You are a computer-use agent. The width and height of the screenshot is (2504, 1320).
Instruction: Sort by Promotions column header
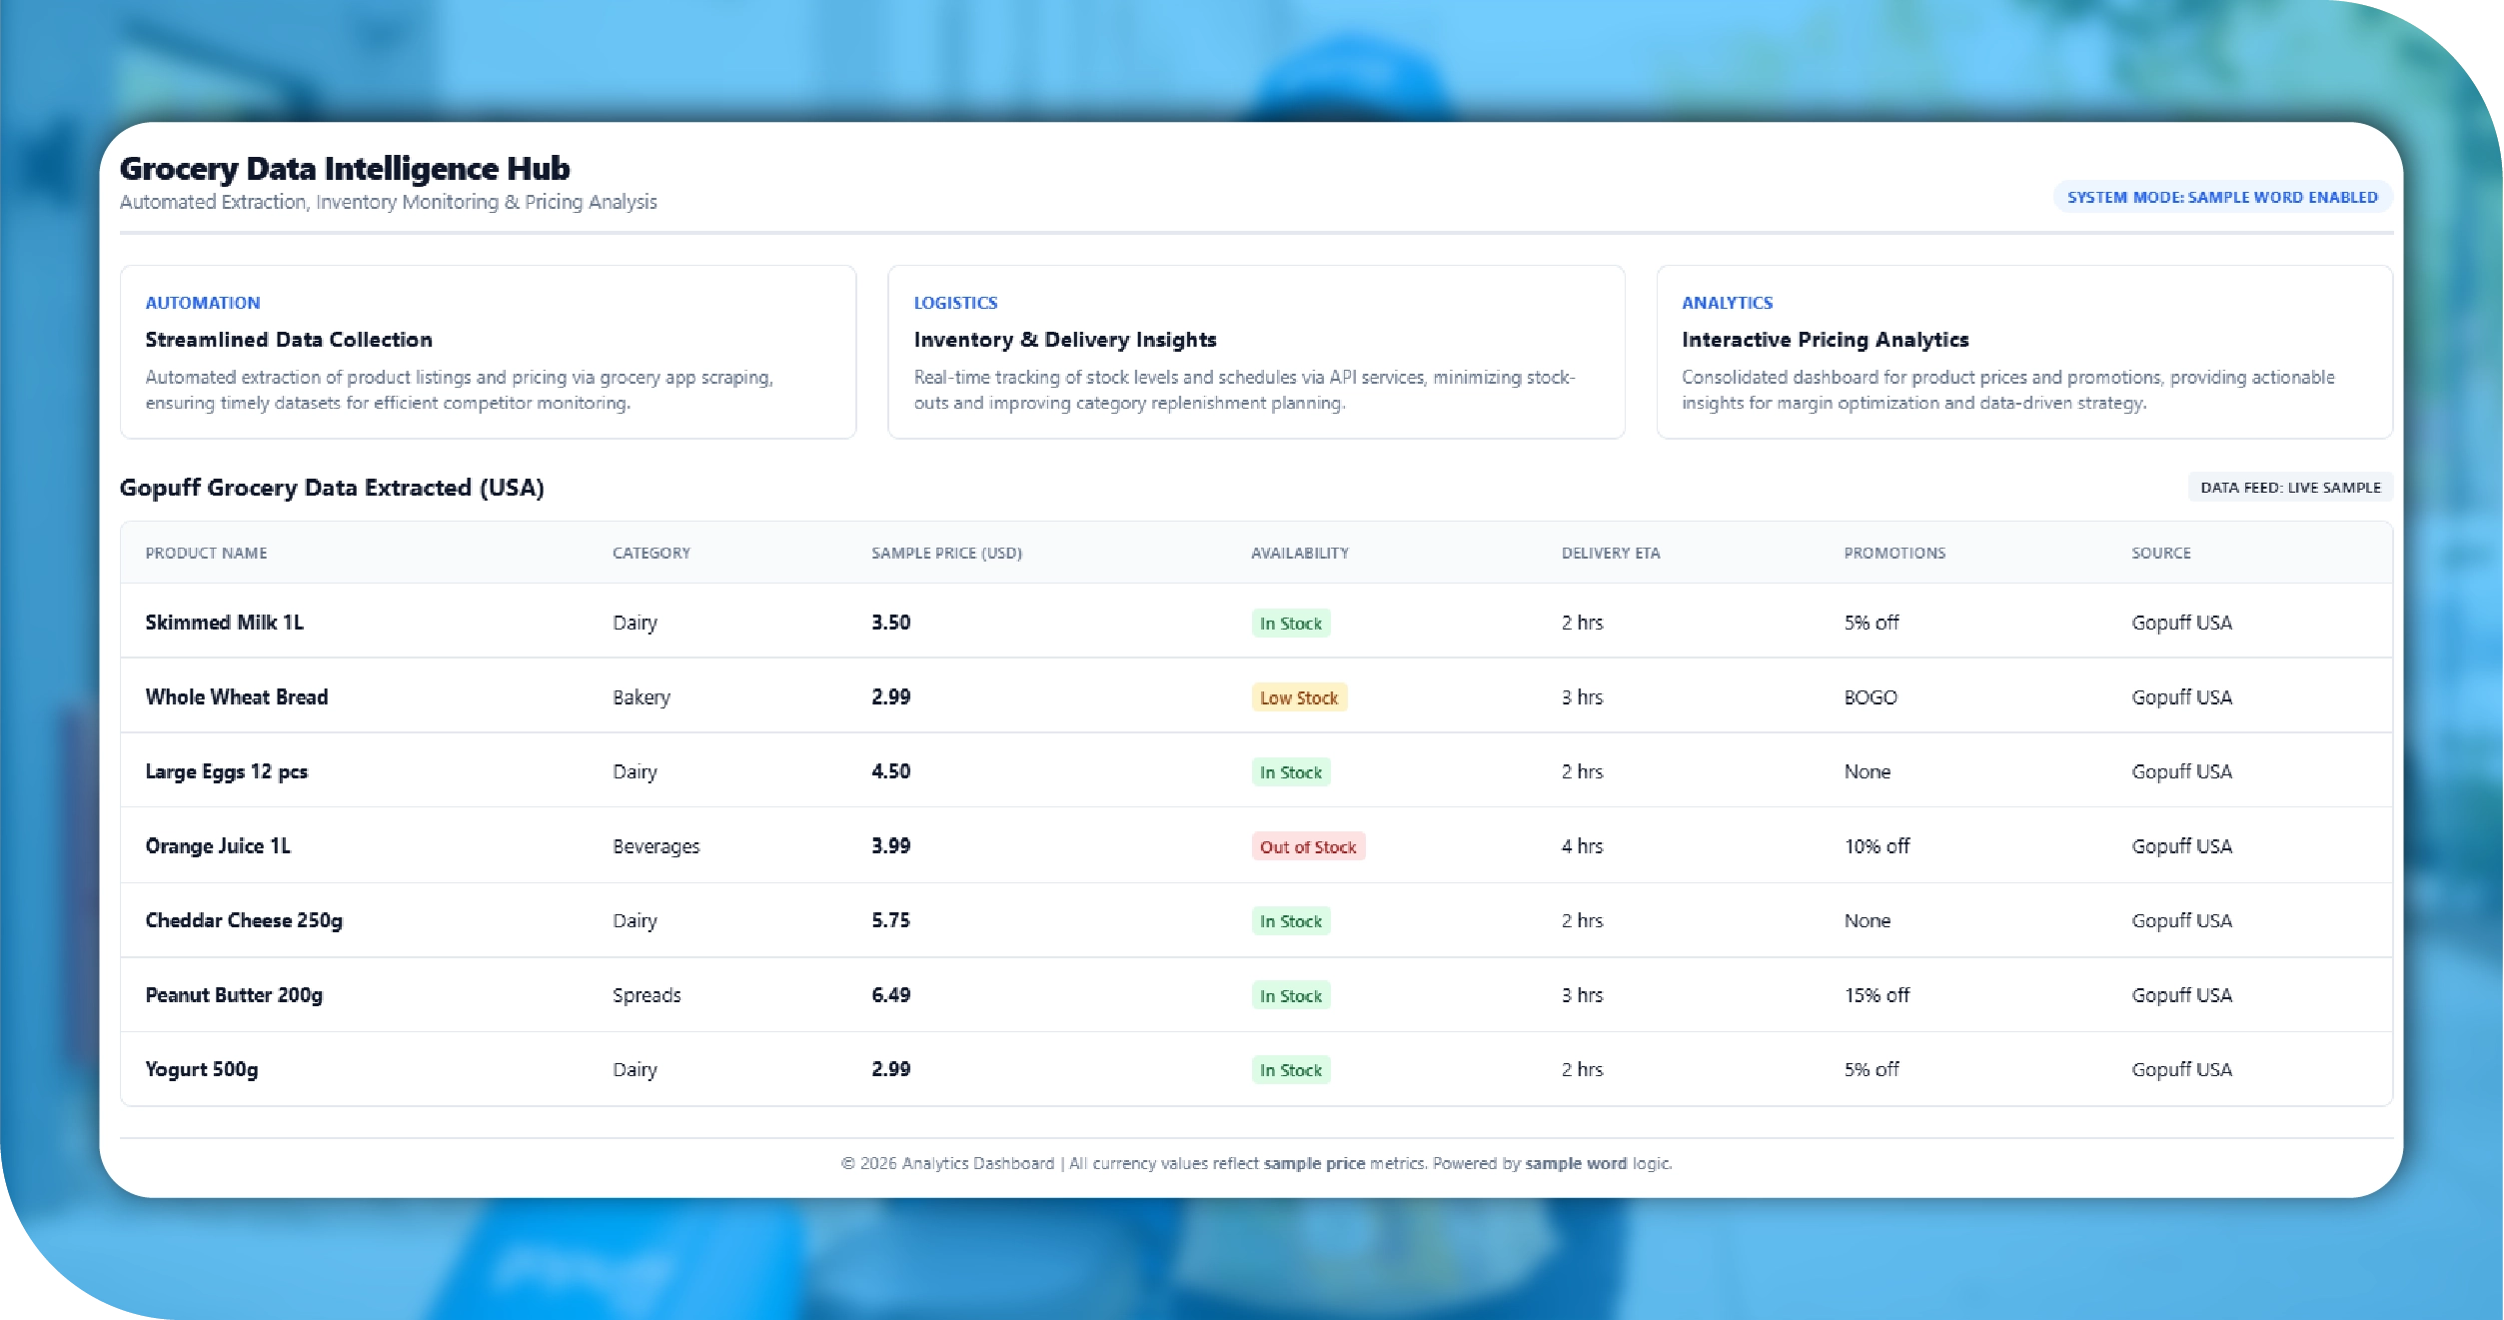pyautogui.click(x=1893, y=553)
